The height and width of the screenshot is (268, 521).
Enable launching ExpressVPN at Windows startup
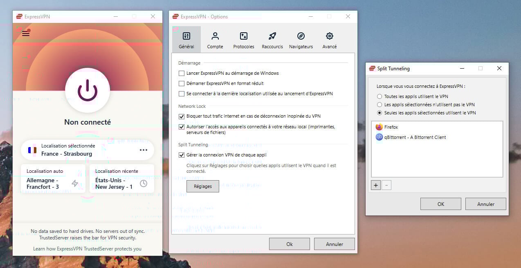click(x=181, y=73)
